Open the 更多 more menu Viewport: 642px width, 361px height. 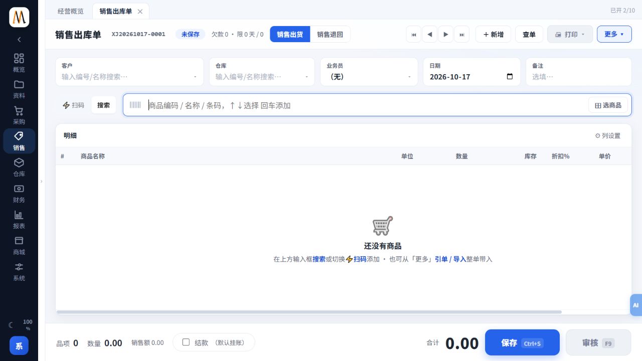point(614,35)
